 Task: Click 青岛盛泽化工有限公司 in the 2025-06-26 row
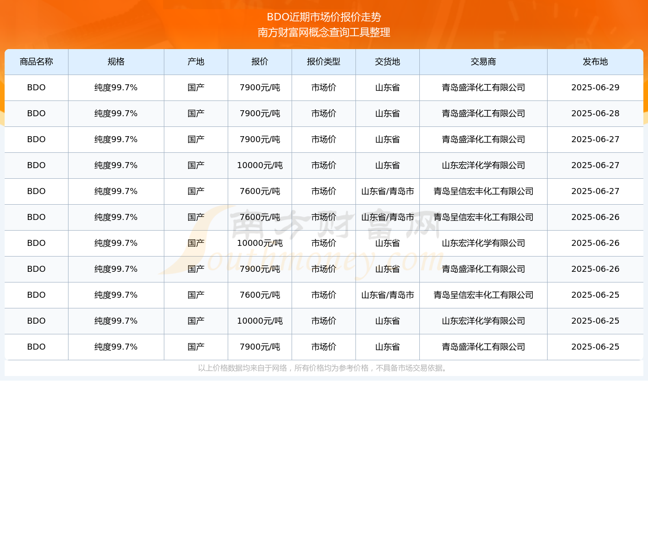coord(484,269)
